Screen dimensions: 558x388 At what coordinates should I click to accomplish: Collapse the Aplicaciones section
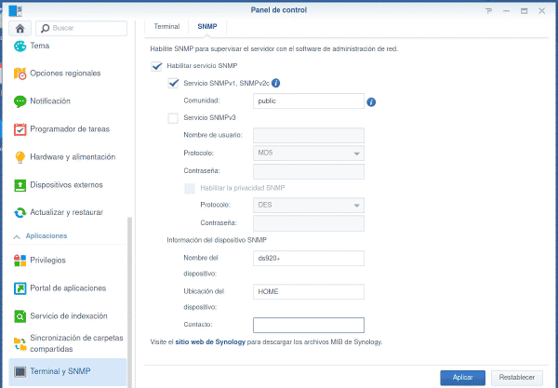[17, 236]
